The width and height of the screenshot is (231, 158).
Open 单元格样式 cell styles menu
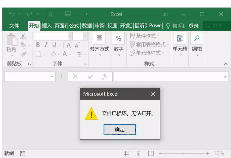pyautogui.click(x=146, y=53)
